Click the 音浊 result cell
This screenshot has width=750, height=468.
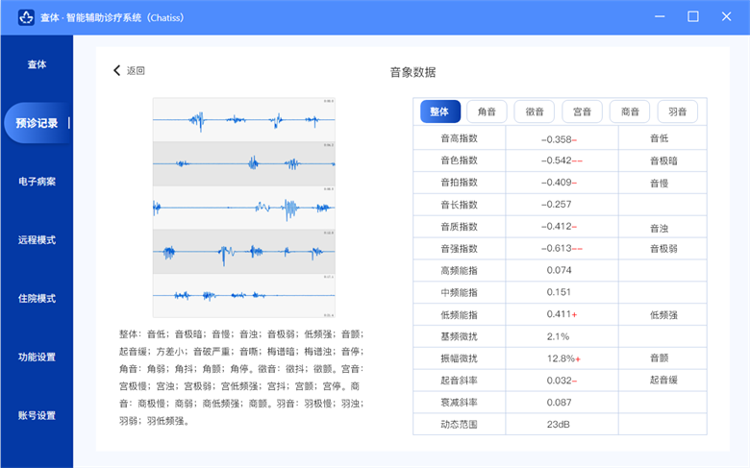659,229
